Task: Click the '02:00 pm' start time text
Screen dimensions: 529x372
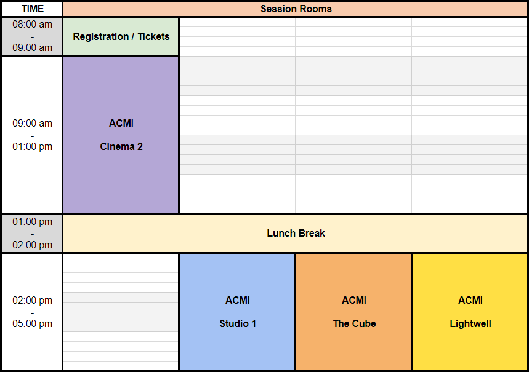Action: 32,301
